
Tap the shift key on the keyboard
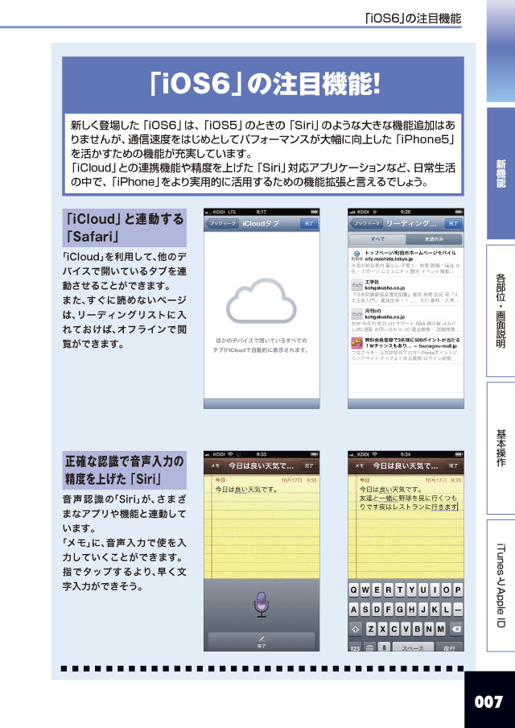[x=356, y=629]
